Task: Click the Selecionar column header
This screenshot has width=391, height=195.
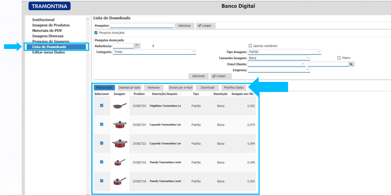Action: tap(102, 94)
